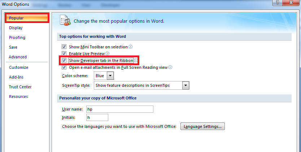Switch to Proofing options

[x=17, y=37]
